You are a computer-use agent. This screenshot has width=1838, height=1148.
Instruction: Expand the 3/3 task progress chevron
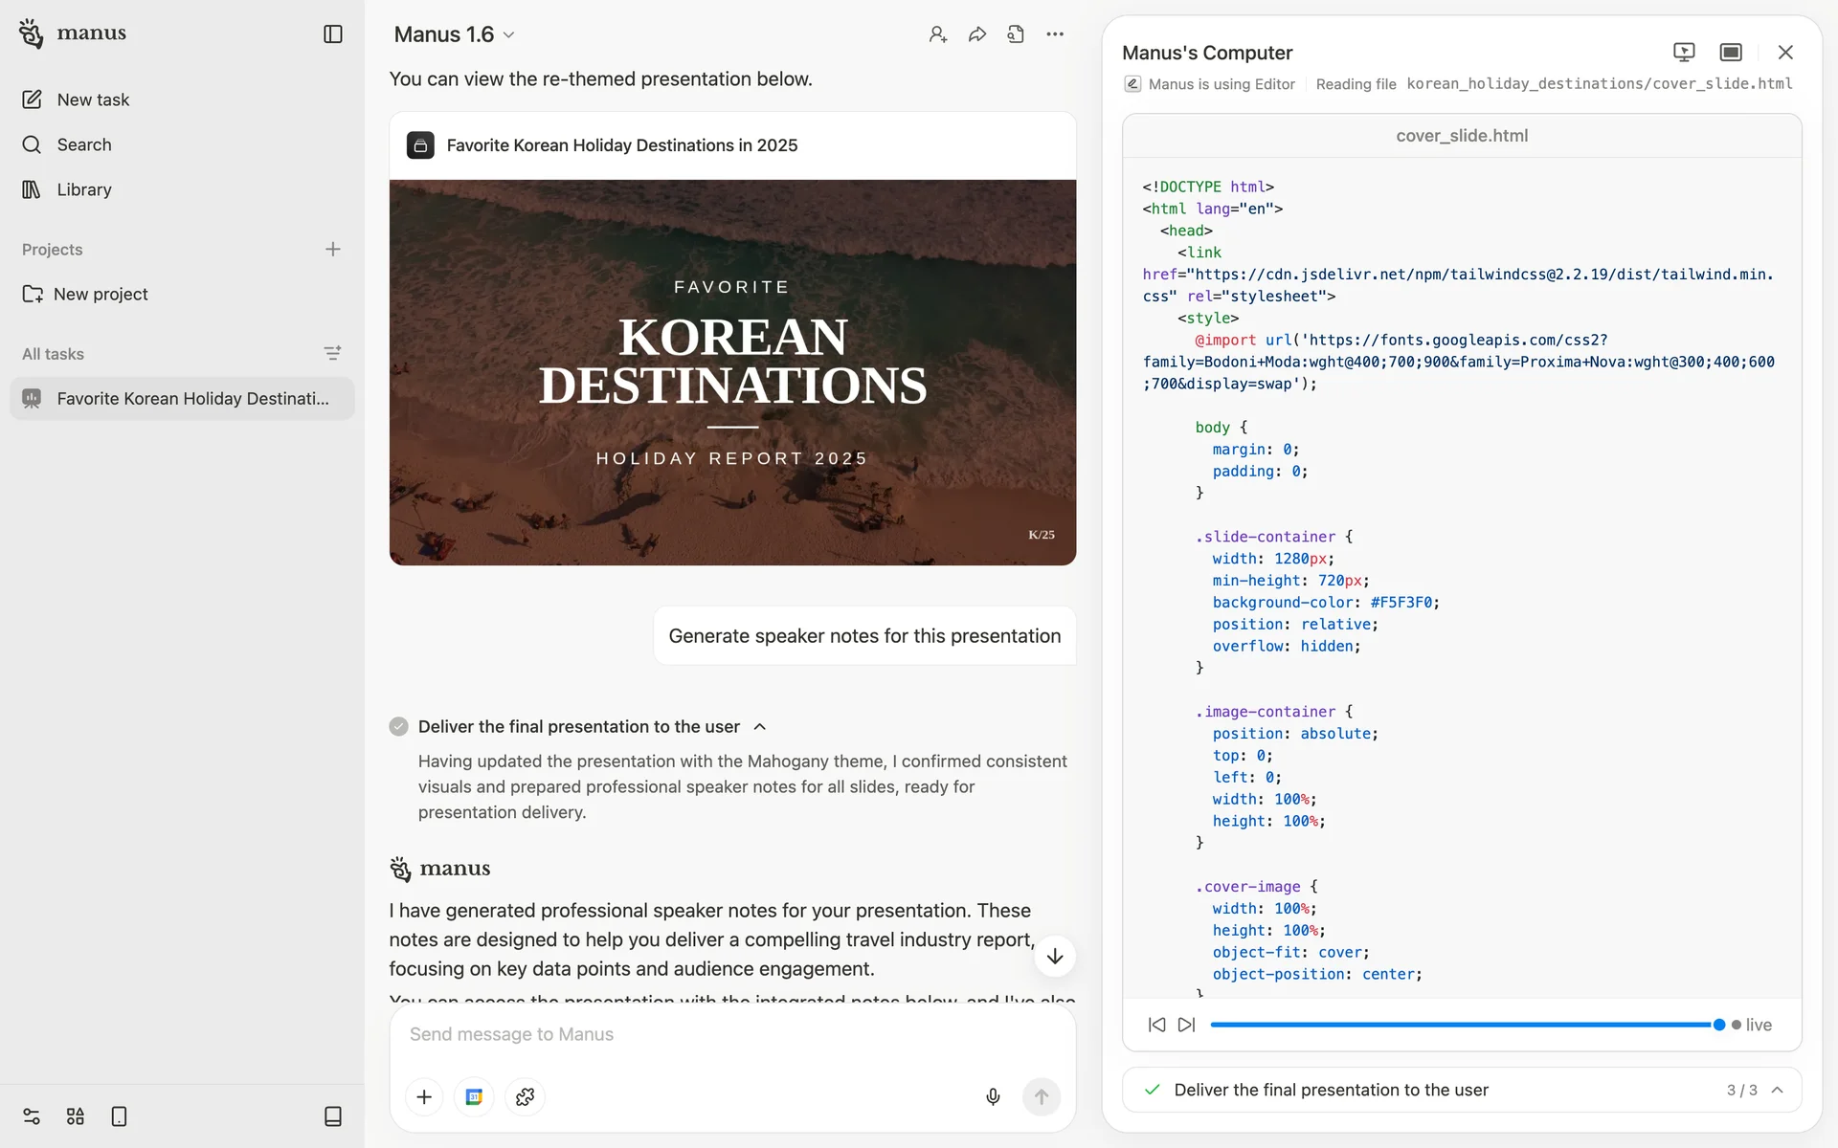1778,1090
